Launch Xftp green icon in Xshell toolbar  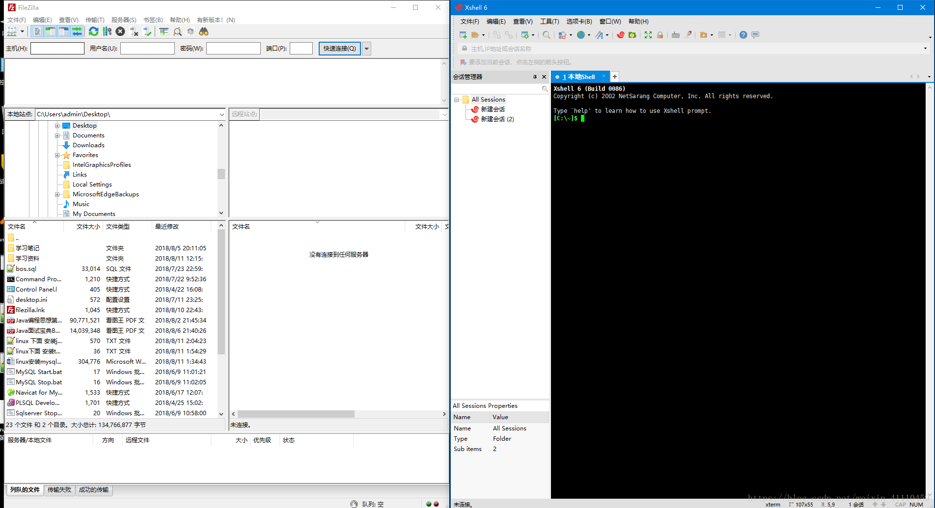(x=632, y=35)
